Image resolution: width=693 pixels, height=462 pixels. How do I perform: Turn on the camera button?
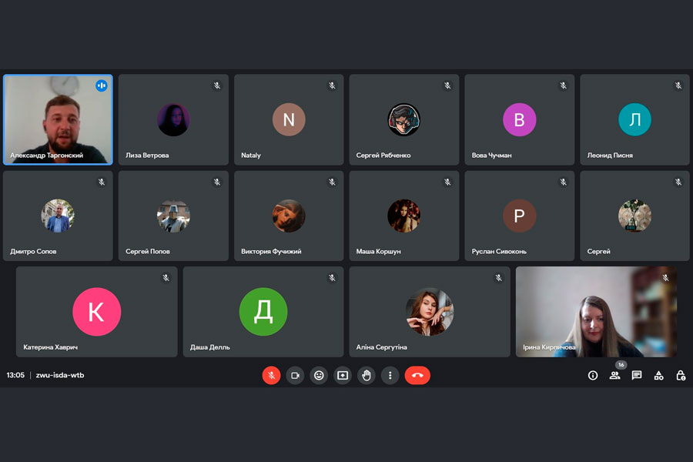click(x=295, y=375)
